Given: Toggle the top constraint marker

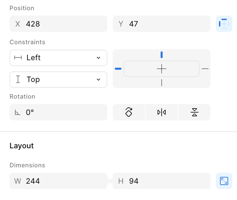Looking at the screenshot, I should pyautogui.click(x=162, y=55).
